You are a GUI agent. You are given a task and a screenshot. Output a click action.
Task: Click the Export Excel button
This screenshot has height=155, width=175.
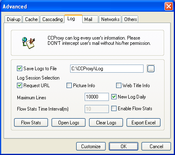144,123
